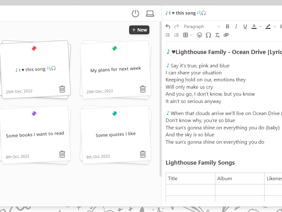Click the green pin on the plans note

pos(114,48)
